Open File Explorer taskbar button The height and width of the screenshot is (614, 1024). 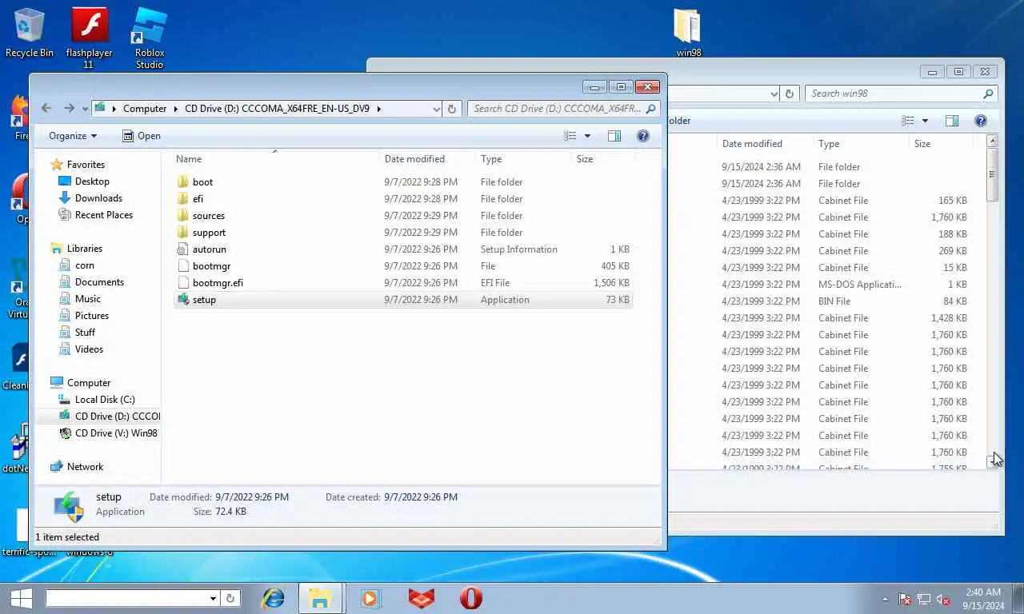[320, 598]
